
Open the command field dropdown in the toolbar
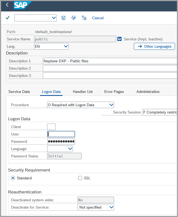point(53,18)
